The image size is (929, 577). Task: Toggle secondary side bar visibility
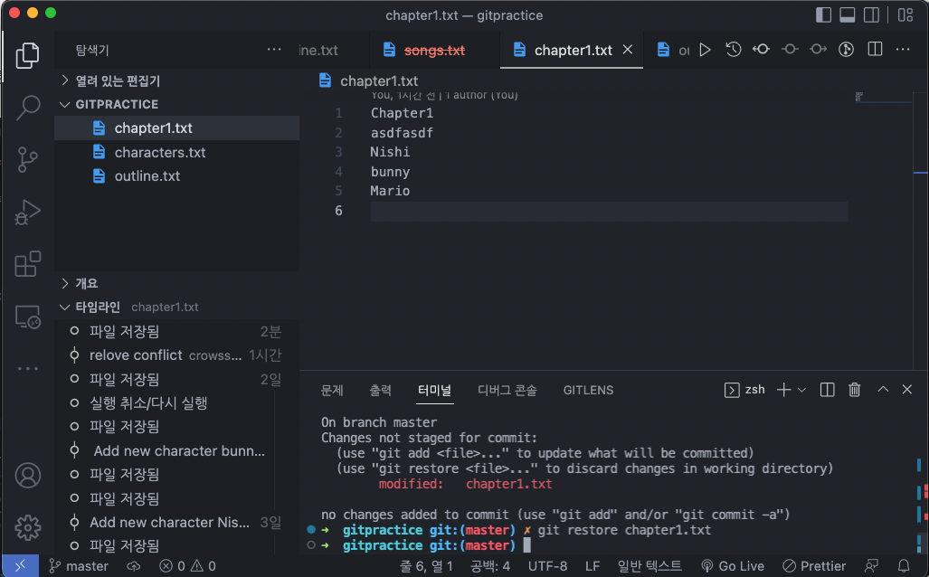[x=871, y=14]
